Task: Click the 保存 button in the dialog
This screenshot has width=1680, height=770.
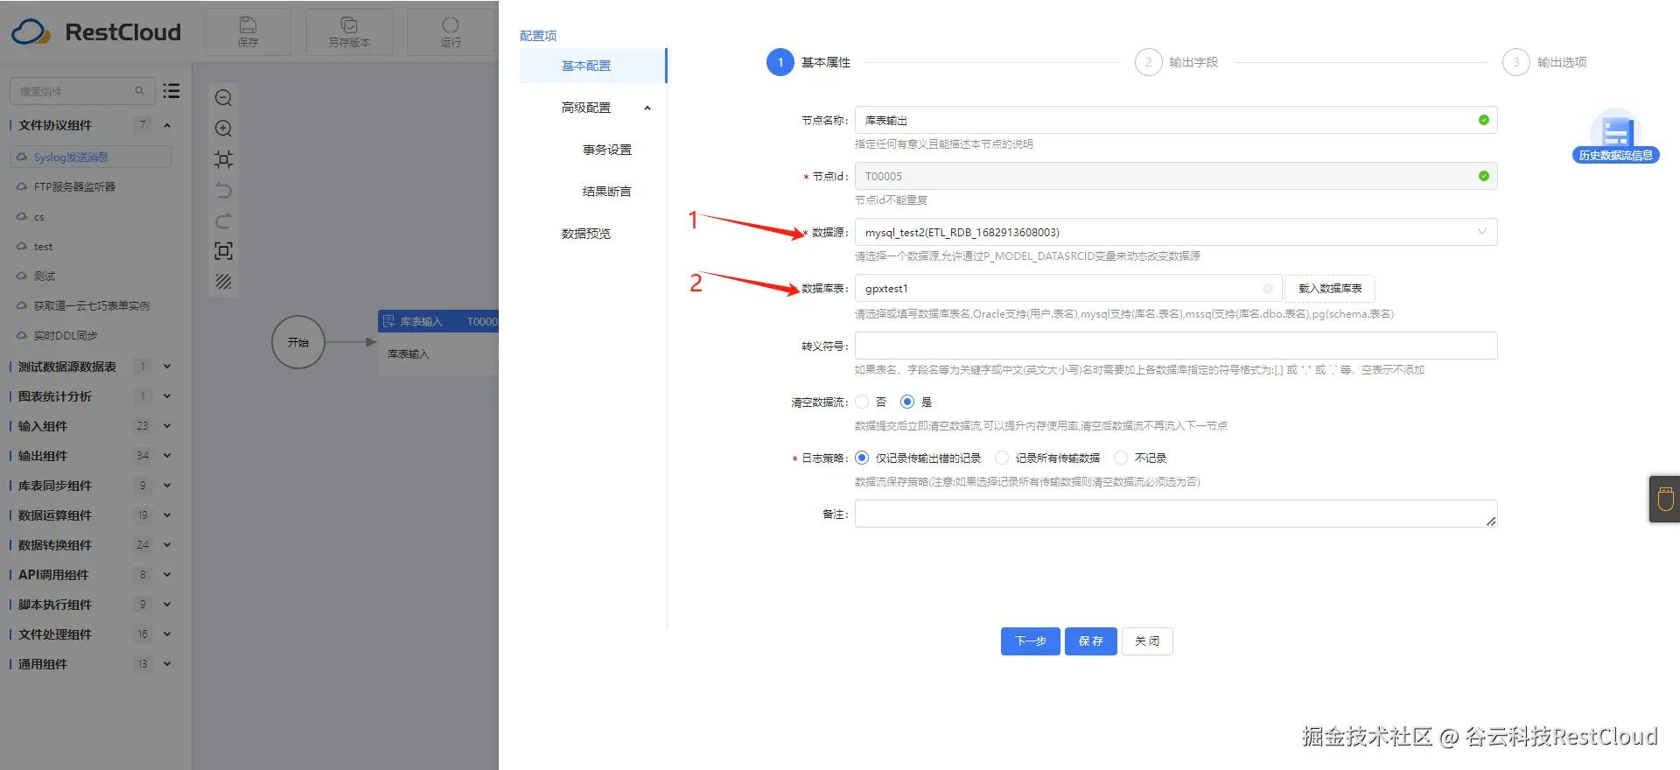Action: click(1091, 641)
